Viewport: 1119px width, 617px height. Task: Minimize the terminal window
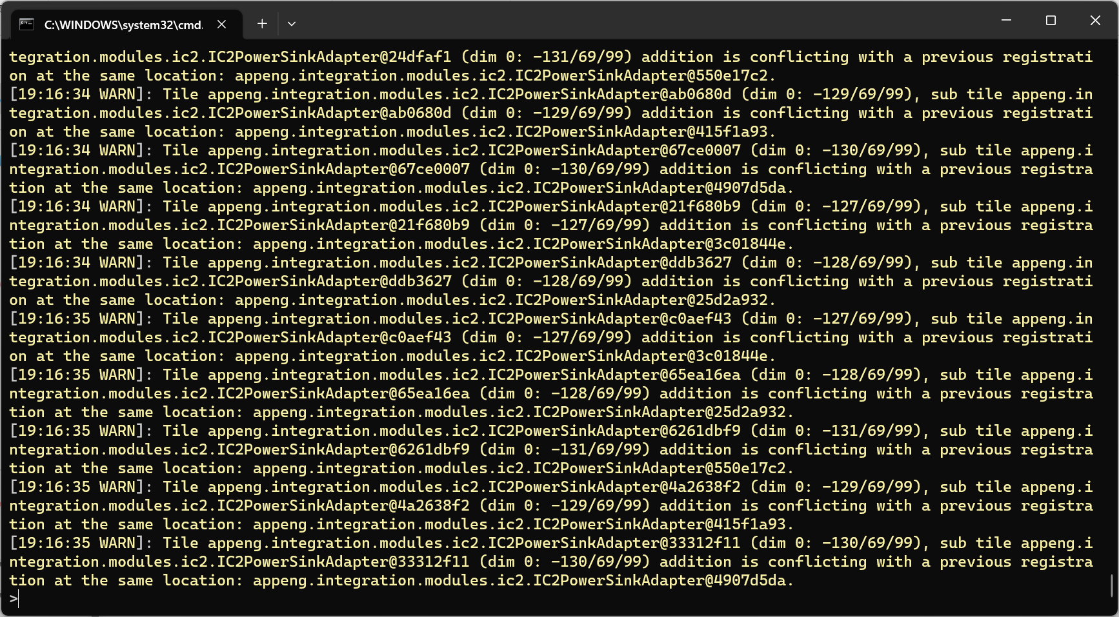1006,21
